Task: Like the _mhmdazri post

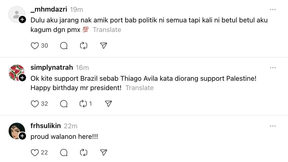Action: [x=35, y=46]
